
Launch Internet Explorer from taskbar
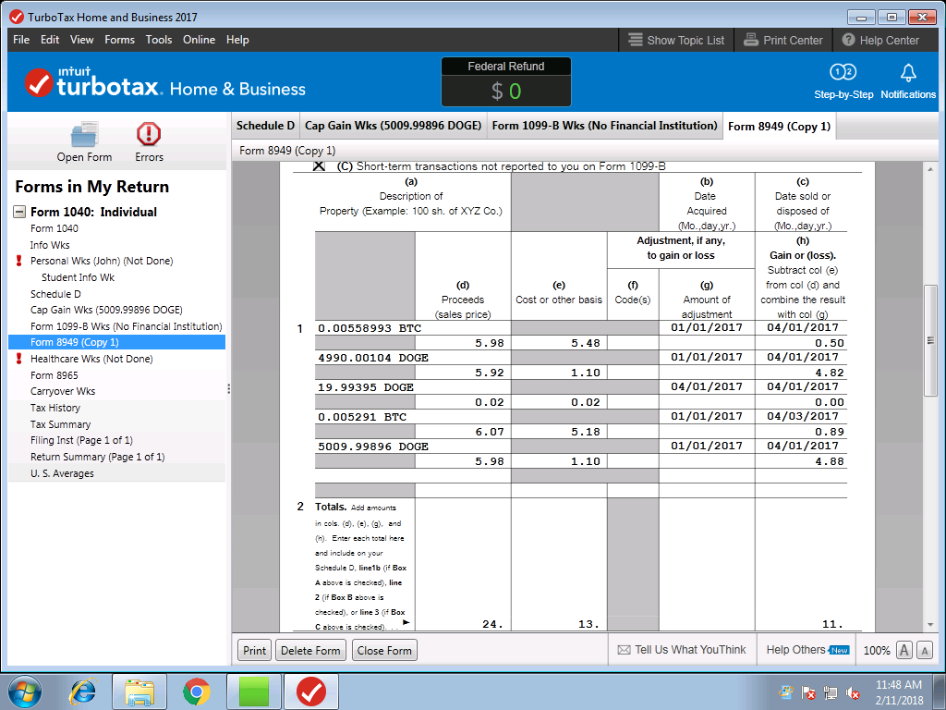tap(82, 692)
